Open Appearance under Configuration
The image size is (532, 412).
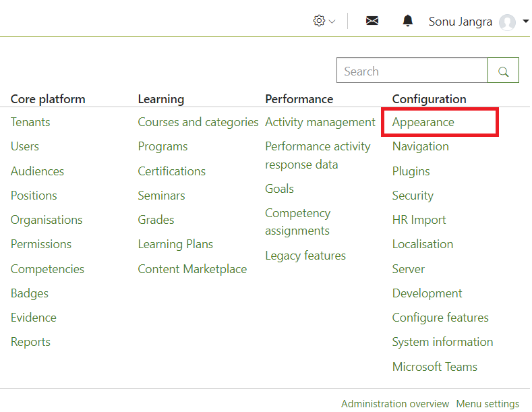pos(423,122)
